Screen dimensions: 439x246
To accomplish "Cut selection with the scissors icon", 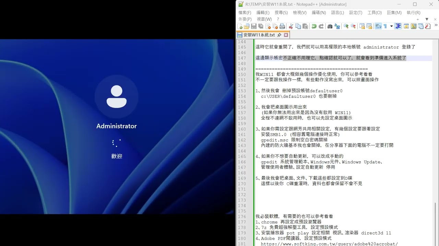I will (291, 26).
